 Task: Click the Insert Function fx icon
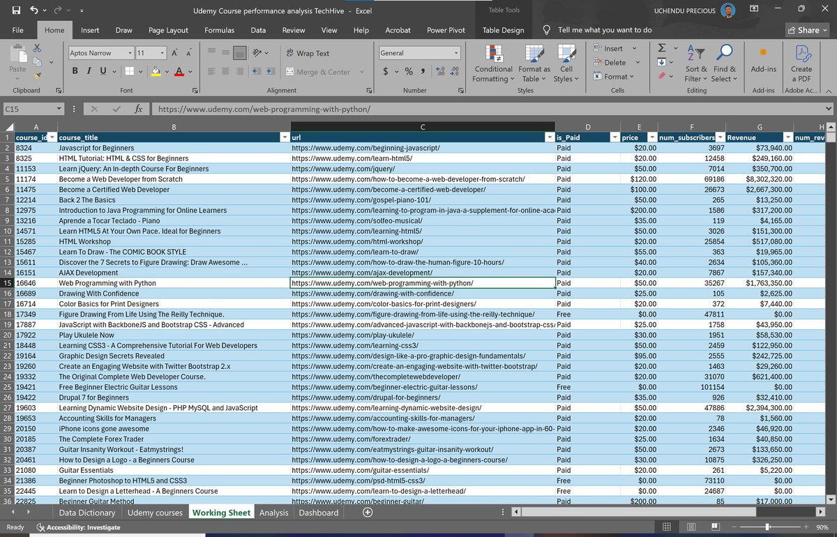(139, 109)
